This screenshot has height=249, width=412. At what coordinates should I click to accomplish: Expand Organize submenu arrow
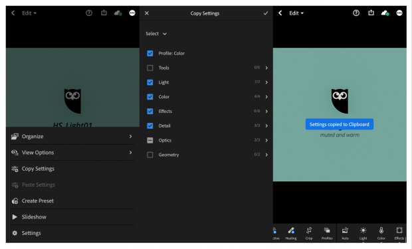(131, 136)
